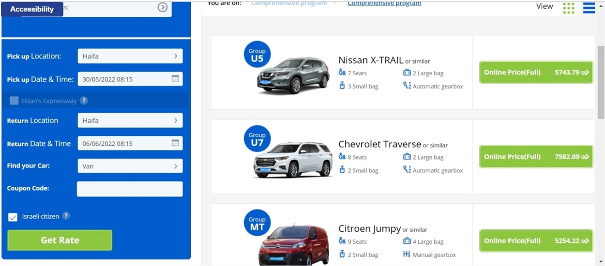Click help icon next to Israeli citizen

coord(66,216)
